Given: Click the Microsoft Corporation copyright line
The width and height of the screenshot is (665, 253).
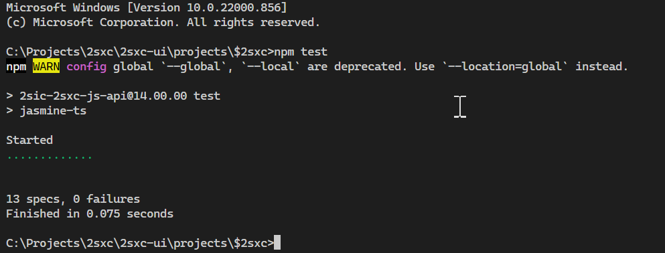Looking at the screenshot, I should (163, 22).
